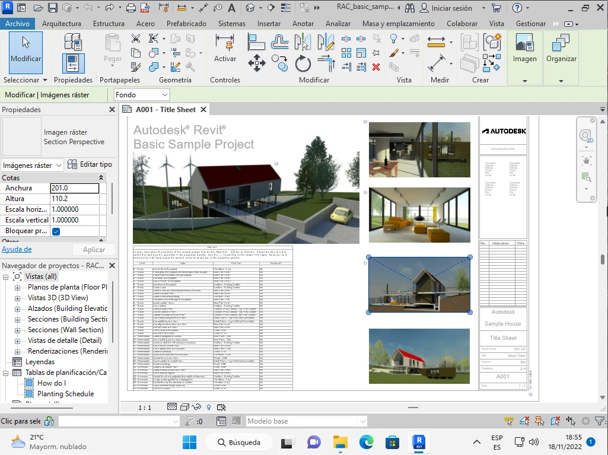Click the Print icon in quick access toolbar
The width and height of the screenshot is (608, 455).
pyautogui.click(x=131, y=8)
